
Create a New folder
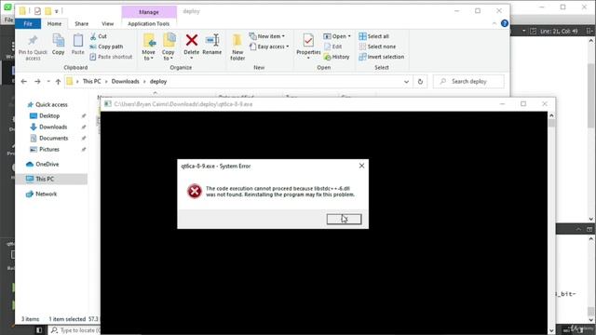(237, 47)
